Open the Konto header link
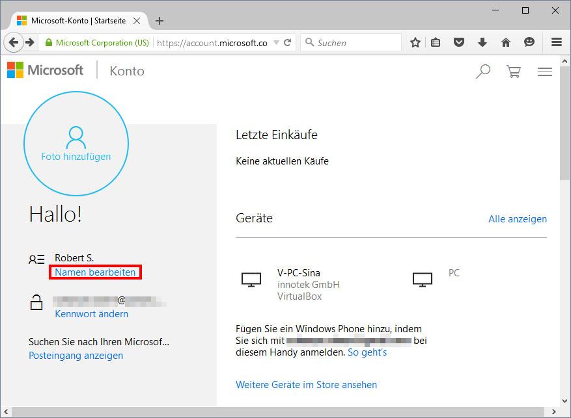This screenshot has width=571, height=418. pos(127,71)
